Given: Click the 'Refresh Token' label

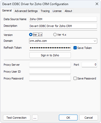Looking at the screenshot, I should click(x=12, y=48).
